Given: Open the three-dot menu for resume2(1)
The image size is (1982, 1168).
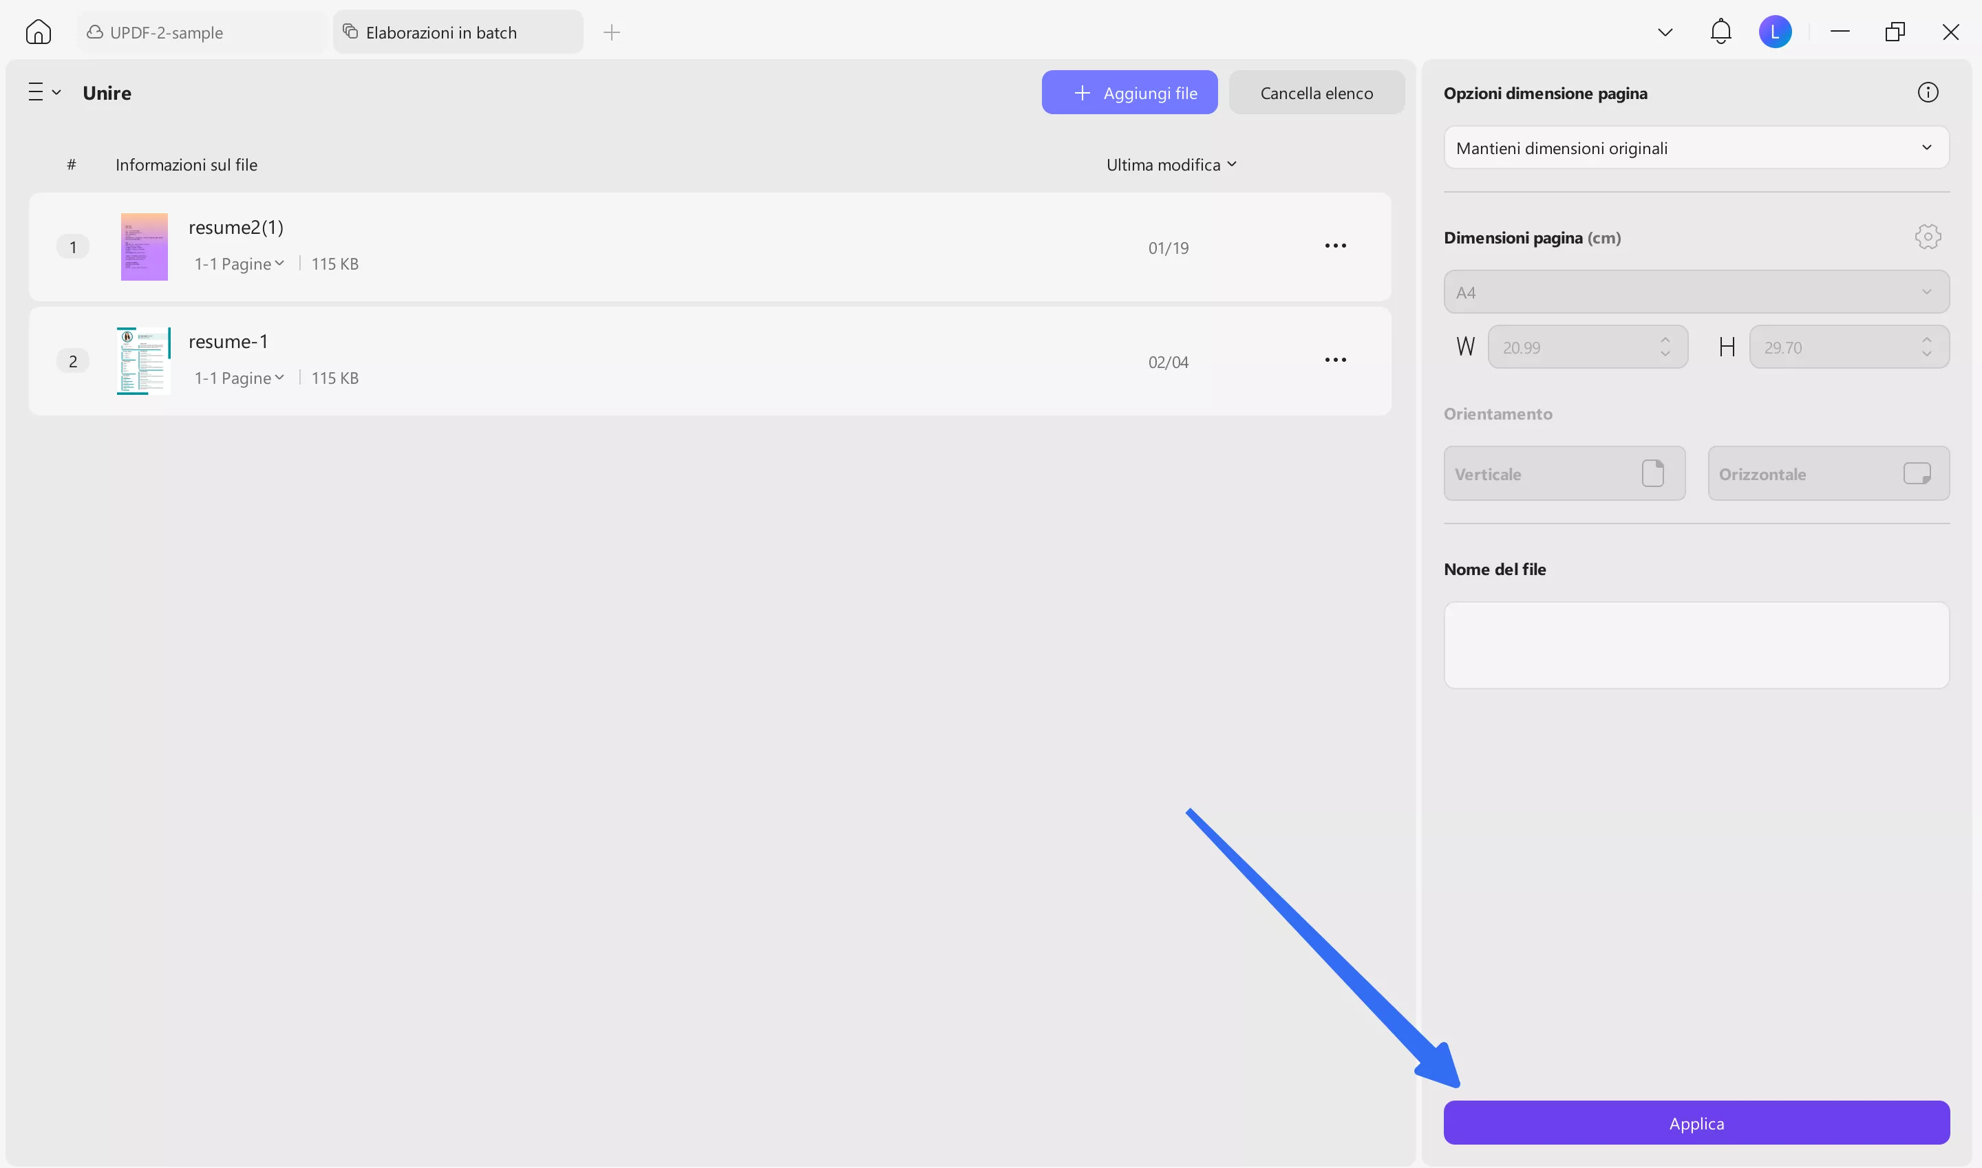Looking at the screenshot, I should (x=1334, y=245).
